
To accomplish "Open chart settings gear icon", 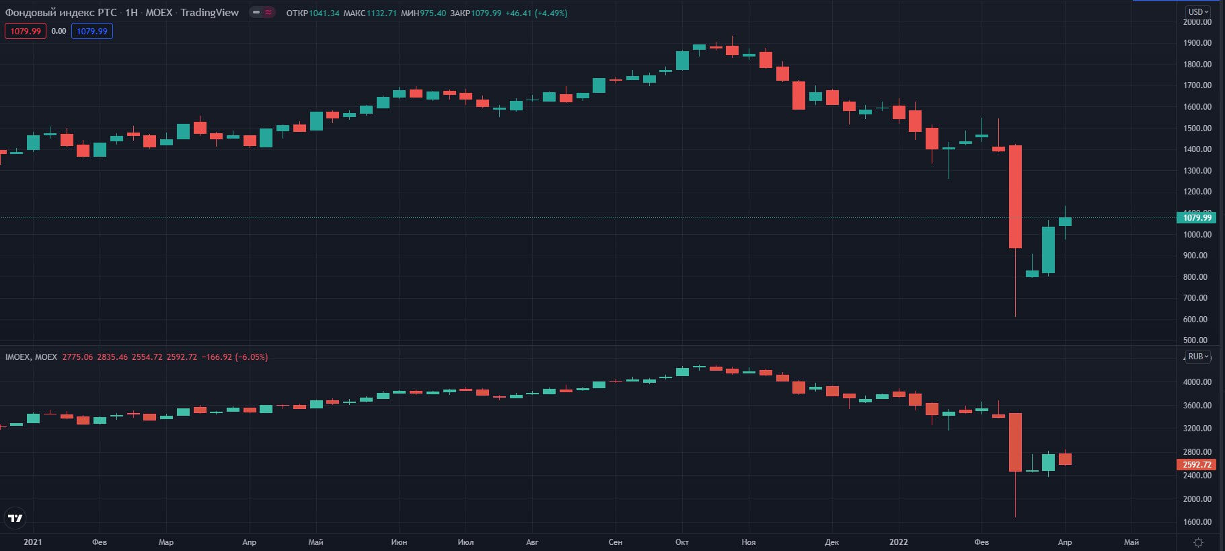I will tap(1198, 542).
